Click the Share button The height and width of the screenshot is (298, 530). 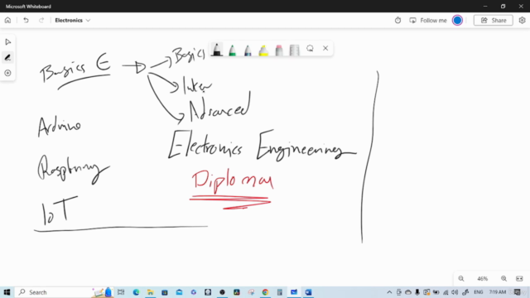pos(494,20)
